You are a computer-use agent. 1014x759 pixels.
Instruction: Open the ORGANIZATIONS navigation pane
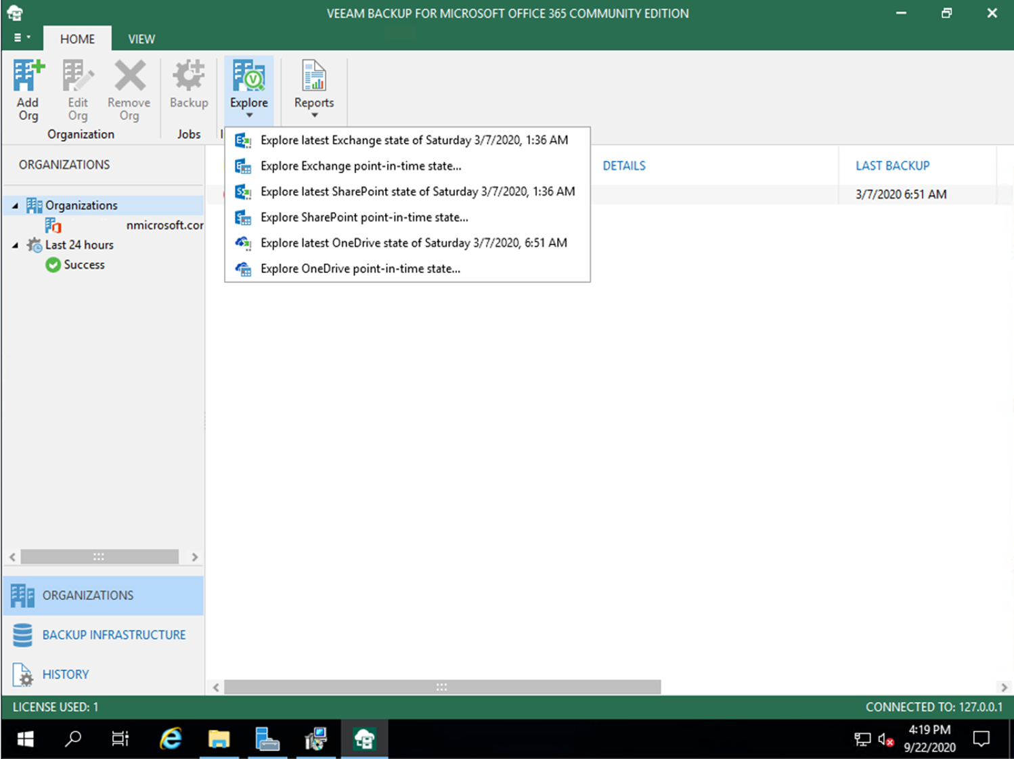pos(103,596)
